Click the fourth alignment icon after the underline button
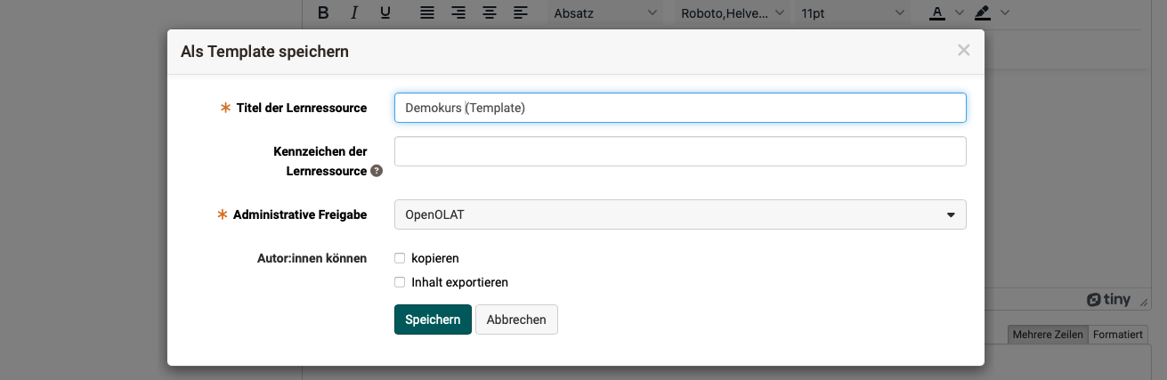 521,12
